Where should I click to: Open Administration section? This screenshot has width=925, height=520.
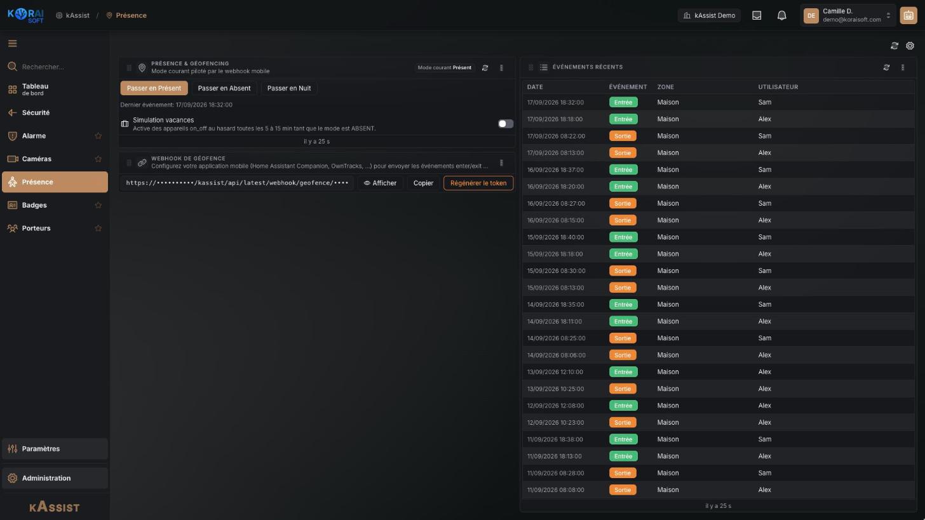(x=55, y=478)
